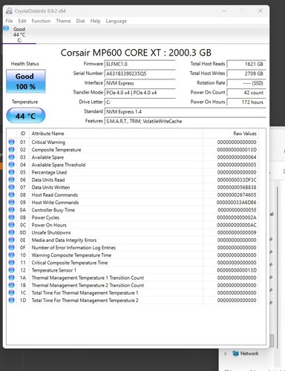
Task: Click the status orb for Composite Temperature
Action: 11,149
